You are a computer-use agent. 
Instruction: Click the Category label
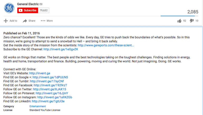9,106
